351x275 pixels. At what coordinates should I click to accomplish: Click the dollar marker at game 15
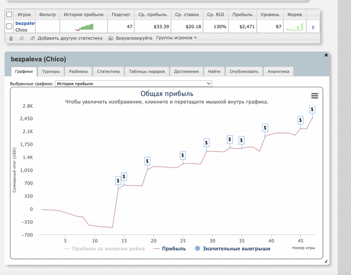(124, 177)
